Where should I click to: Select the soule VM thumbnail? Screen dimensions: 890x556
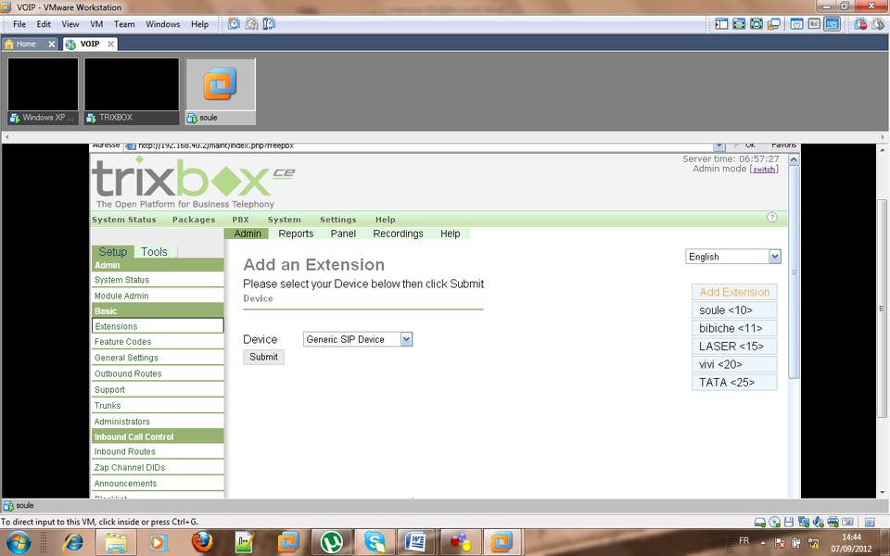click(221, 91)
